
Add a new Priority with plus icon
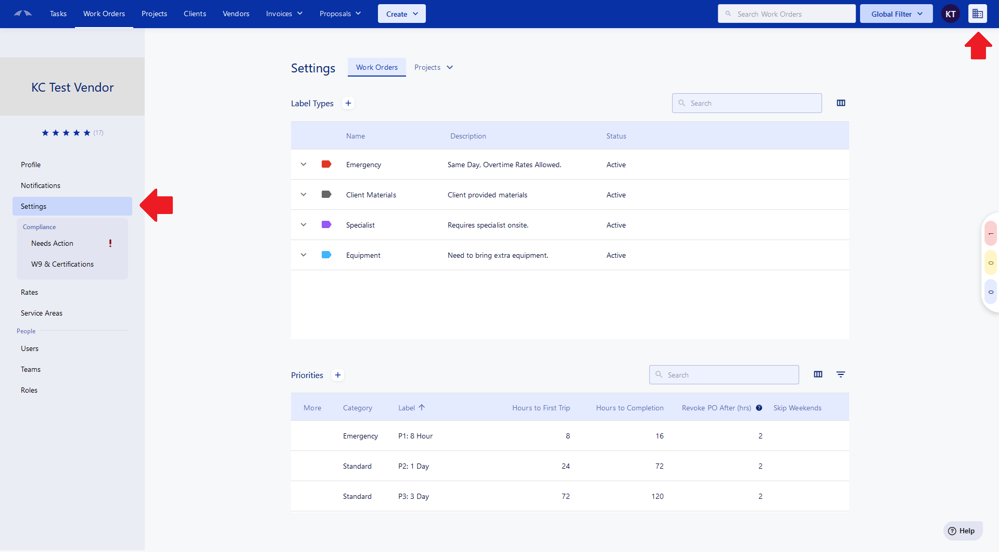tap(338, 375)
